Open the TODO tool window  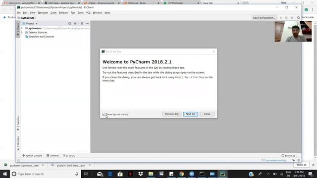[x=69, y=156]
